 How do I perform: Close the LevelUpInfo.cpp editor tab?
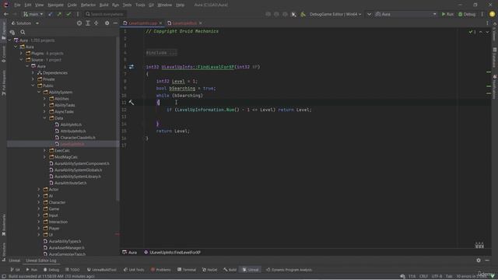coord(160,23)
